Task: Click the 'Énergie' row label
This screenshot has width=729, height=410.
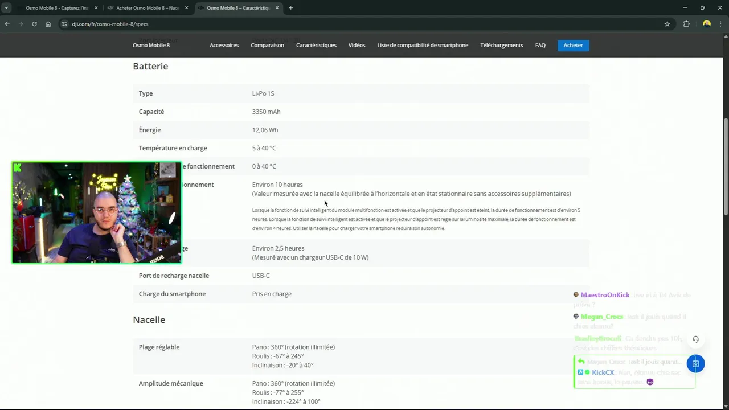Action: 150,130
